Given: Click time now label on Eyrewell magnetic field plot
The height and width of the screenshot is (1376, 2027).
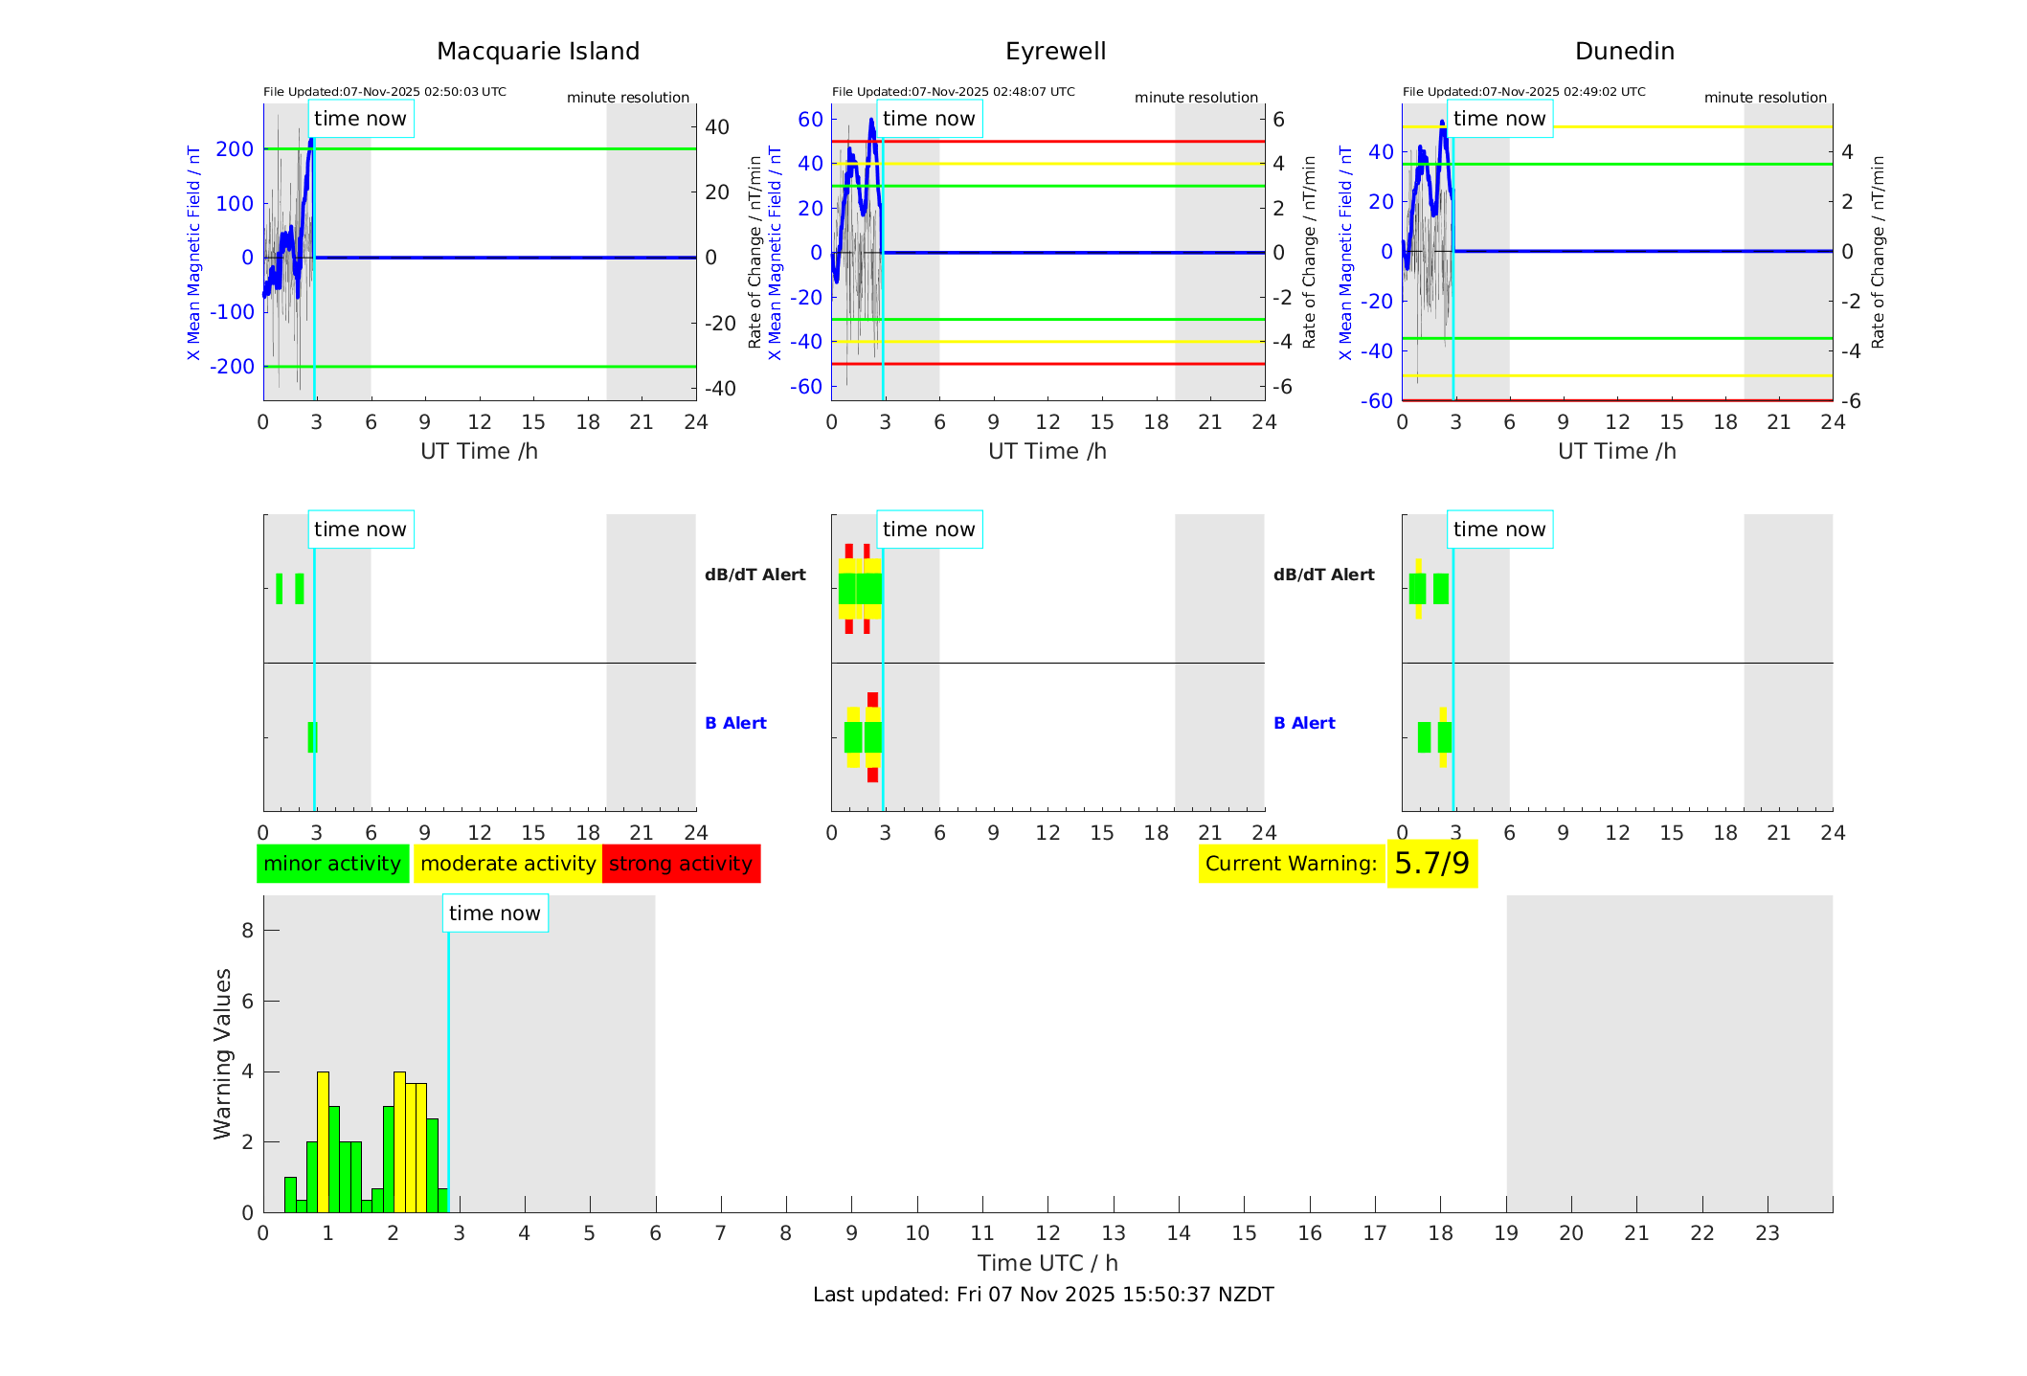Looking at the screenshot, I should pos(929,119).
